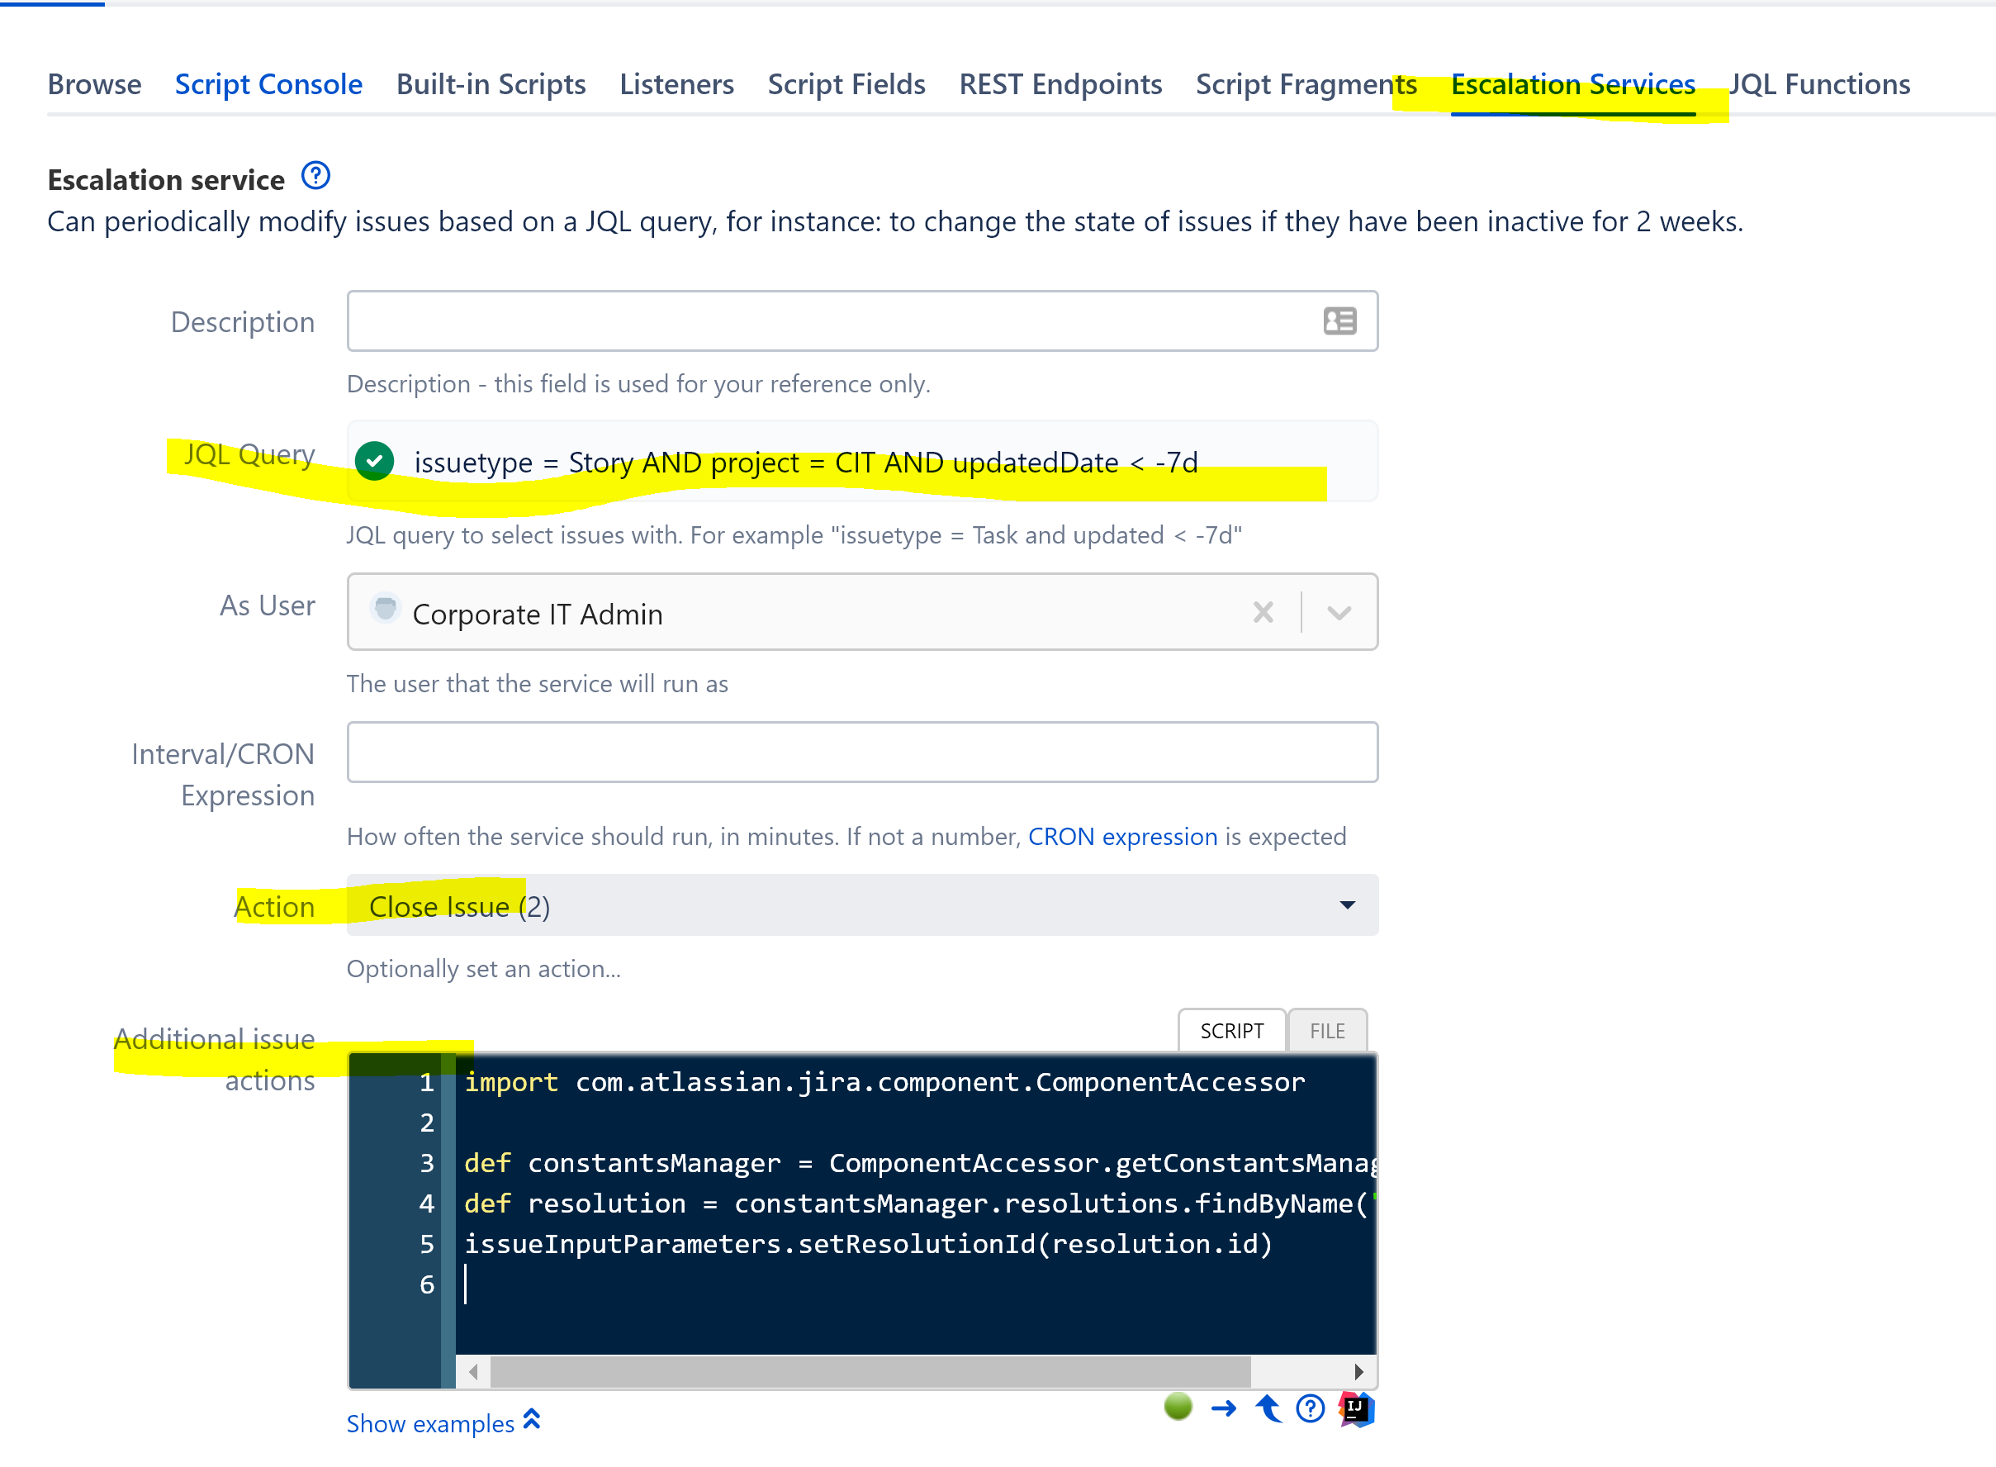1996x1467 pixels.
Task: Click the Interval/CRON Expression input field
Action: [x=861, y=752]
